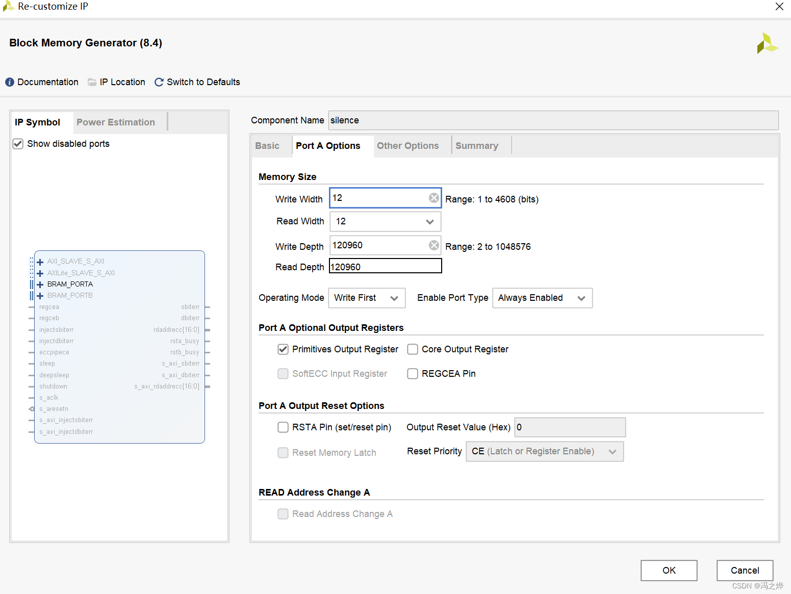The height and width of the screenshot is (594, 791).
Task: Click the Switch to Defaults refresh icon
Action: 159,82
